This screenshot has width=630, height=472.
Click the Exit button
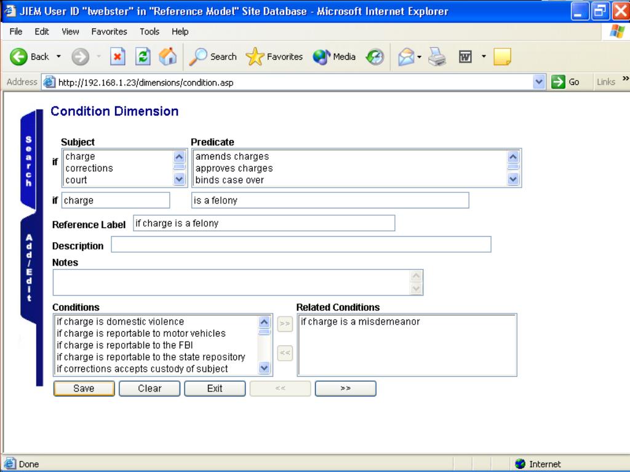click(x=215, y=388)
